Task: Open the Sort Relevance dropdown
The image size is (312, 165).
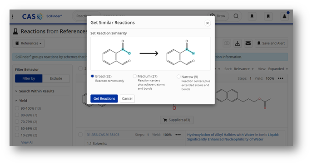Action: (243, 69)
